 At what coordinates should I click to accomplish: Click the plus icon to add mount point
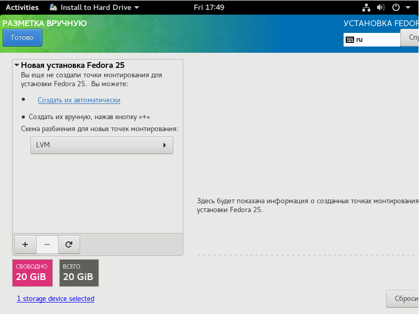pyautogui.click(x=25, y=245)
